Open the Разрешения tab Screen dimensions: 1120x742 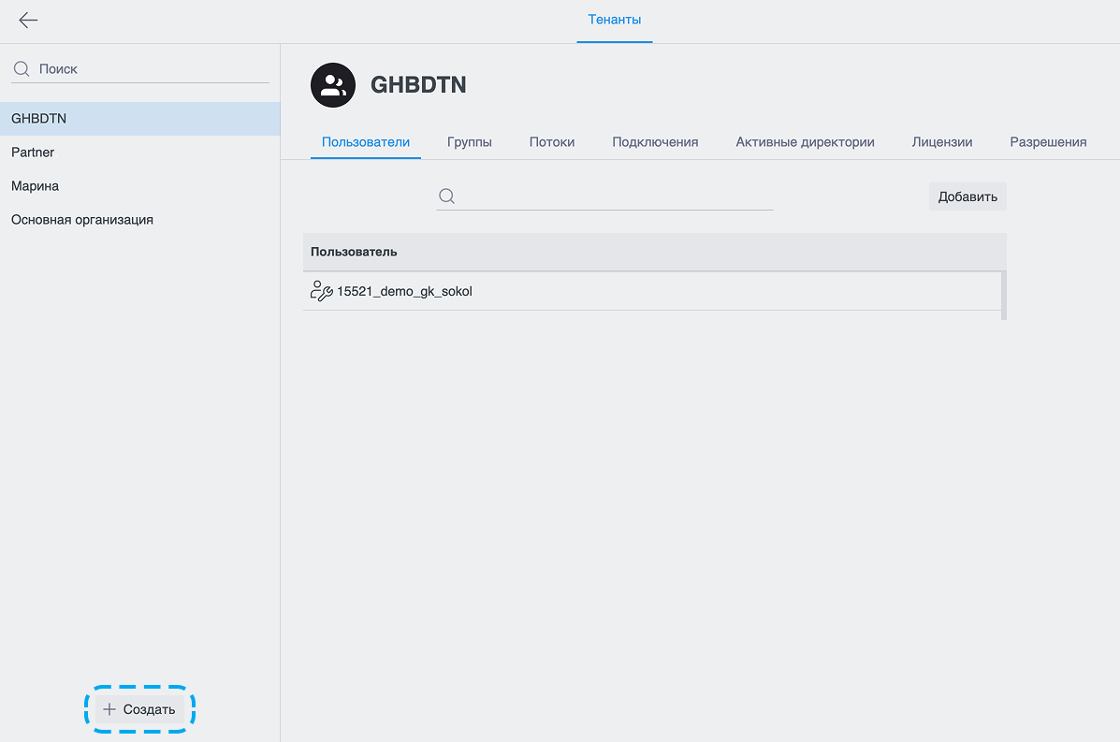[x=1048, y=142]
